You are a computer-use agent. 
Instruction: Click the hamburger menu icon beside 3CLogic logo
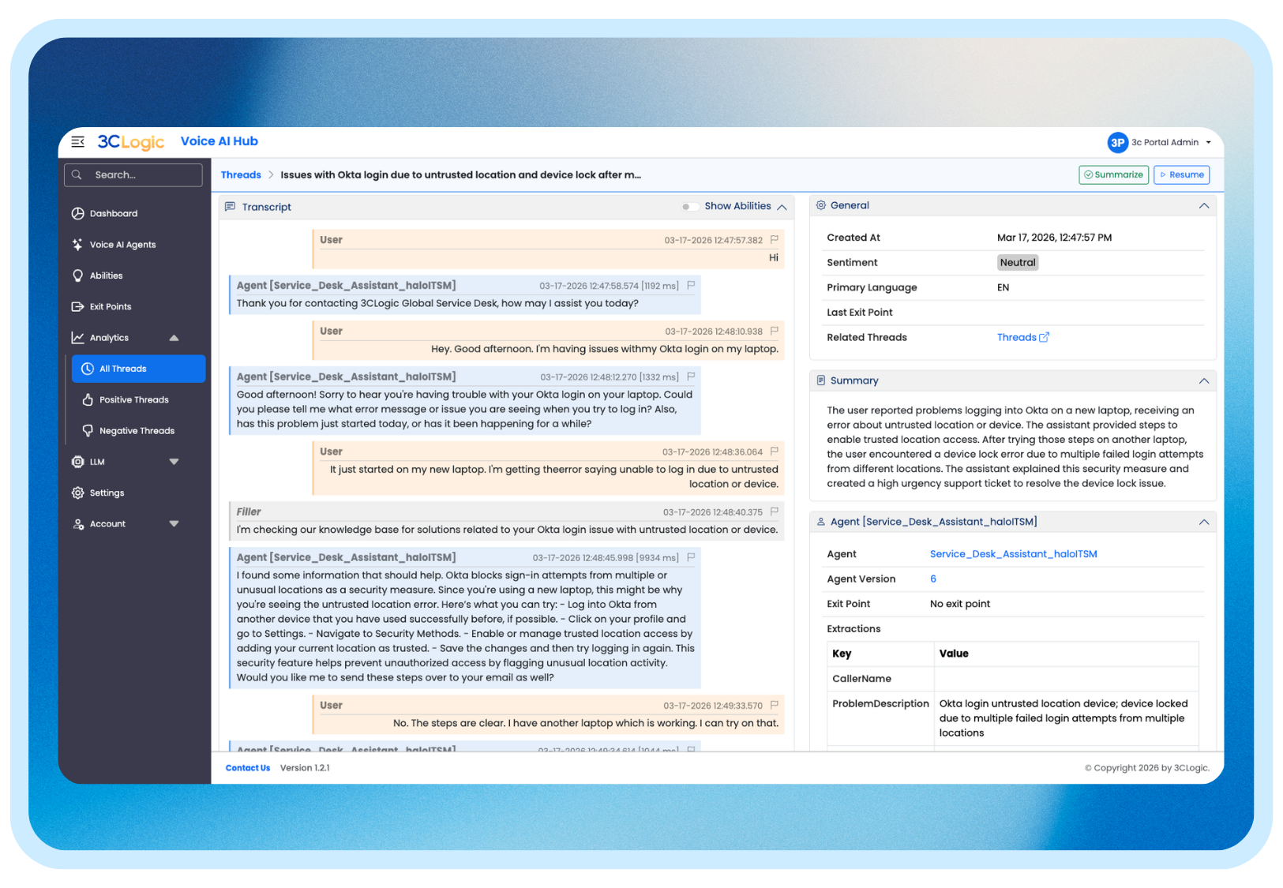point(77,142)
